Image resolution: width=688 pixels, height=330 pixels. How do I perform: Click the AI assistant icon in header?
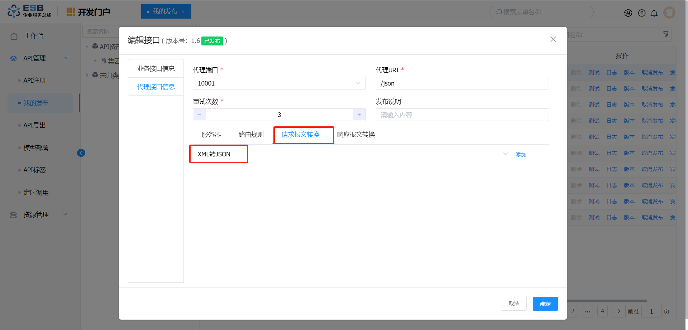[x=628, y=13]
